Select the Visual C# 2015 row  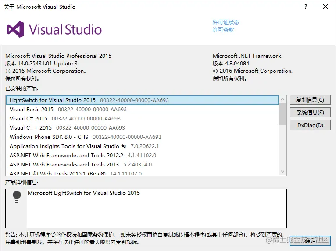point(142,119)
